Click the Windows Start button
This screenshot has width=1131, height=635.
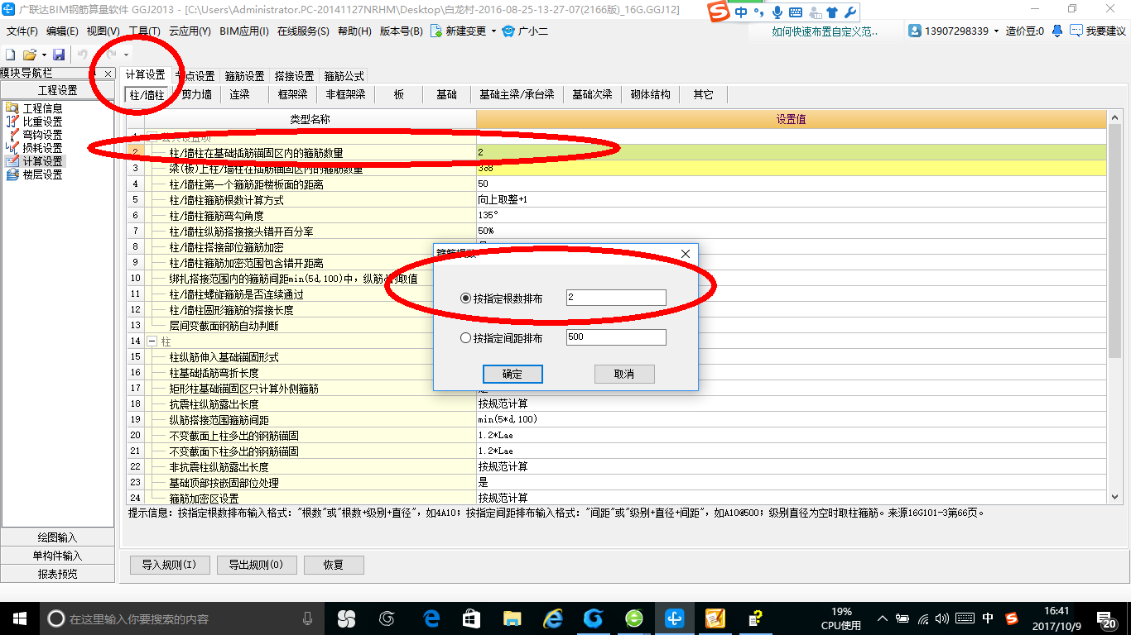(x=19, y=618)
